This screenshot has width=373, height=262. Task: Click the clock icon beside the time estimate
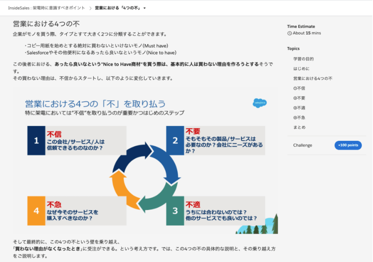coord(290,33)
